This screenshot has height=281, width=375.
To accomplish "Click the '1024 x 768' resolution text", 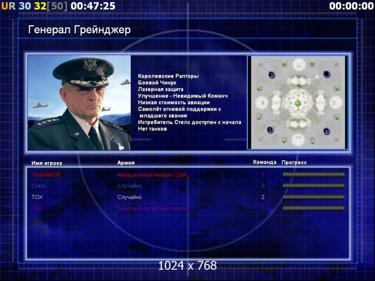I will click(187, 266).
